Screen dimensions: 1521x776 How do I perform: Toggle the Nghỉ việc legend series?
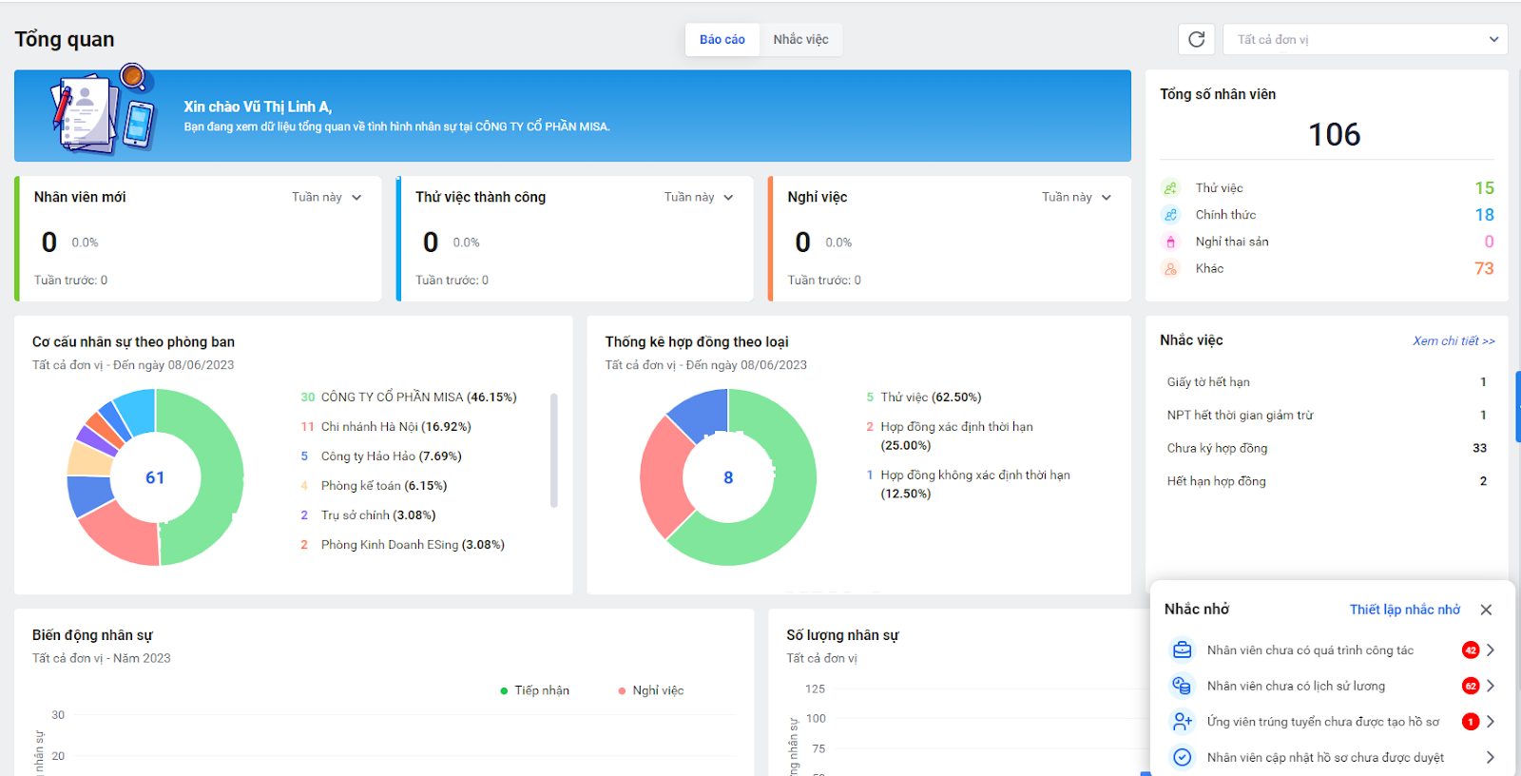tap(651, 690)
